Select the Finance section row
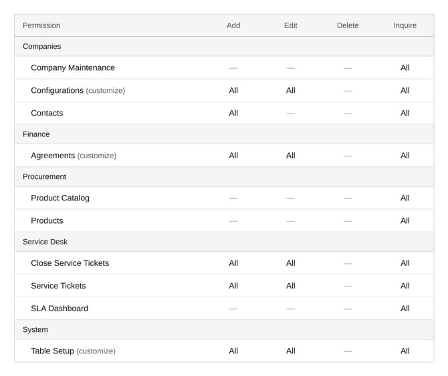 click(x=224, y=134)
